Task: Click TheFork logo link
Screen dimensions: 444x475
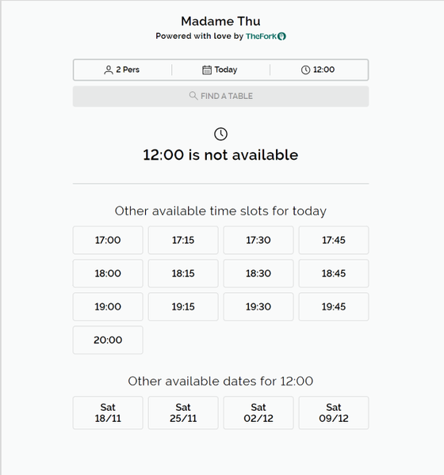Action: (266, 36)
